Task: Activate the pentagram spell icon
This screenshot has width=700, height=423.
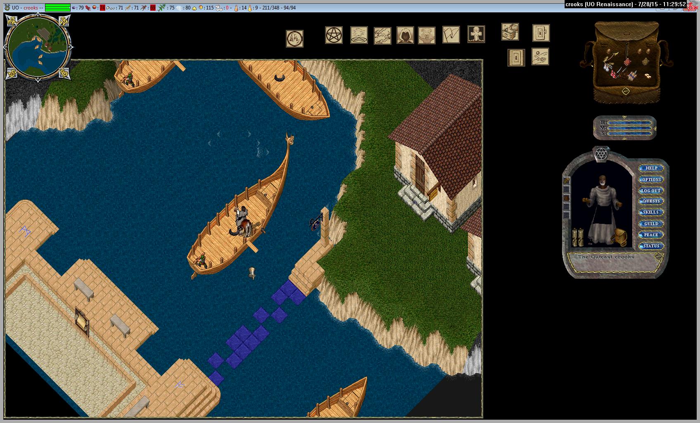Action: click(x=334, y=35)
